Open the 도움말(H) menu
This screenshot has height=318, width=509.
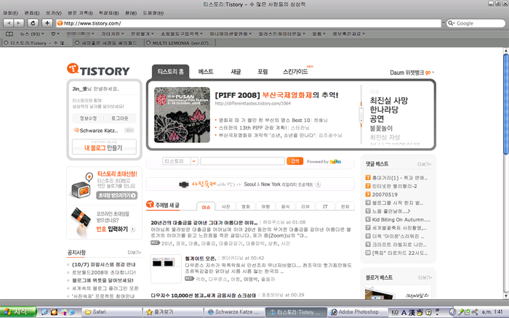click(x=153, y=13)
